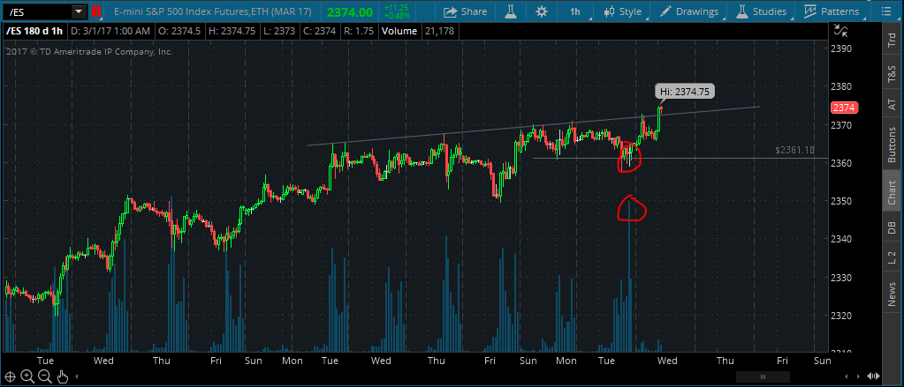
Task: Open chart settings gear icon
Action: point(542,11)
